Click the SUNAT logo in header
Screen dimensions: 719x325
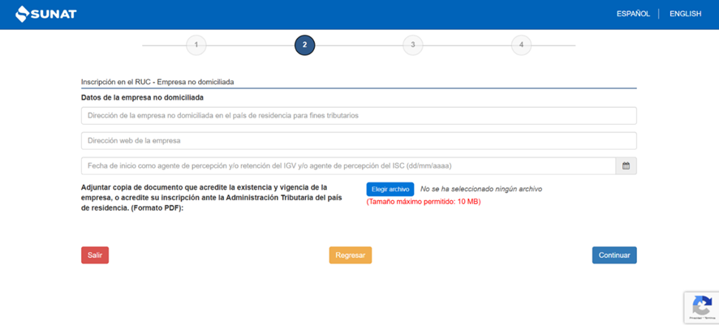45,14
